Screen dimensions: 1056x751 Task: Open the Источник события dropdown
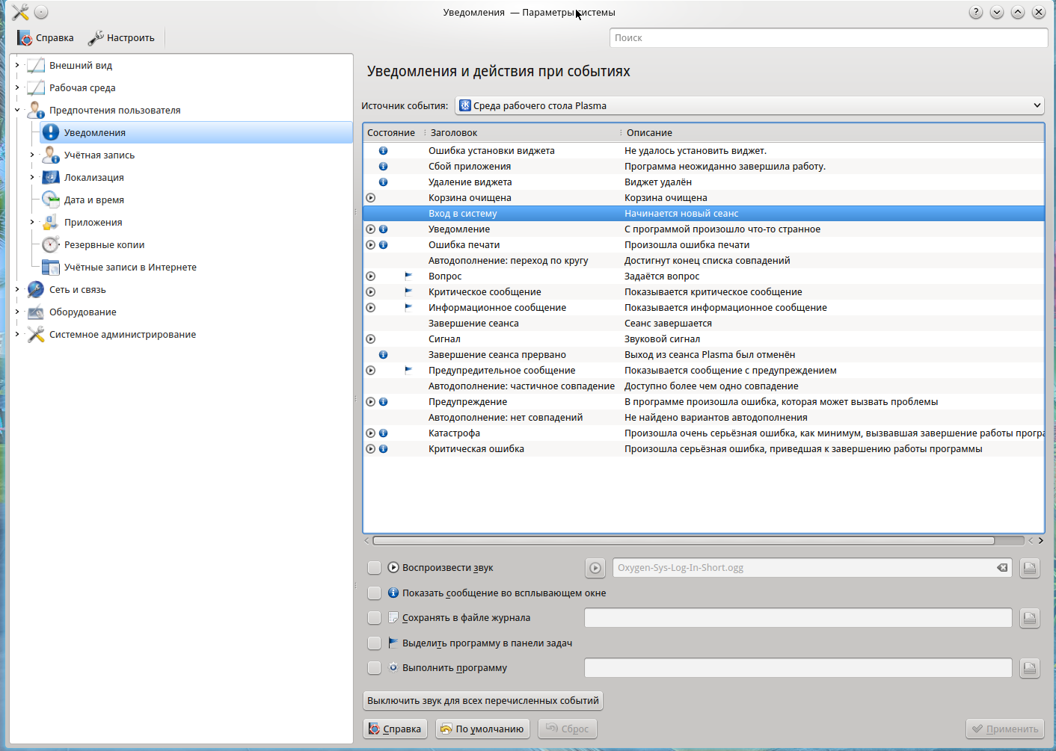(x=749, y=106)
